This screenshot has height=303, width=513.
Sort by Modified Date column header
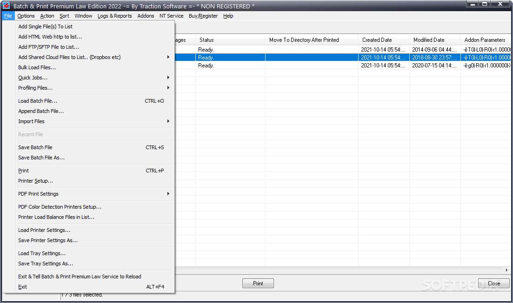coord(434,40)
